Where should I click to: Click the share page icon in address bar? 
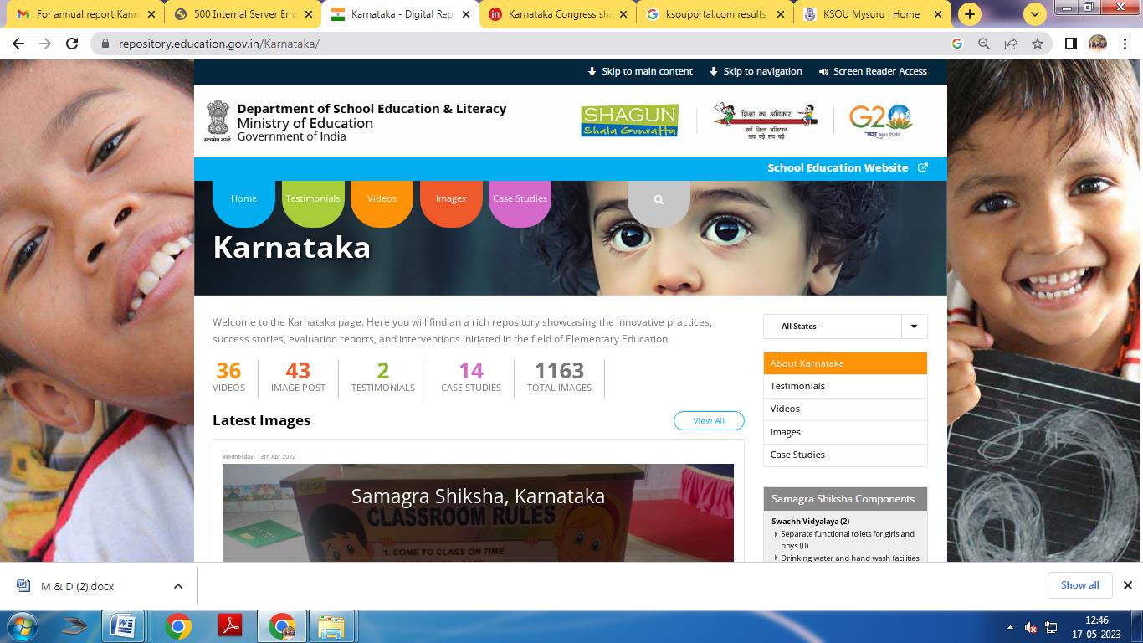[x=1011, y=44]
